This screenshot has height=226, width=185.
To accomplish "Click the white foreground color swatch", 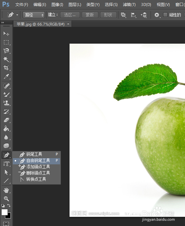I will pos(5,212).
